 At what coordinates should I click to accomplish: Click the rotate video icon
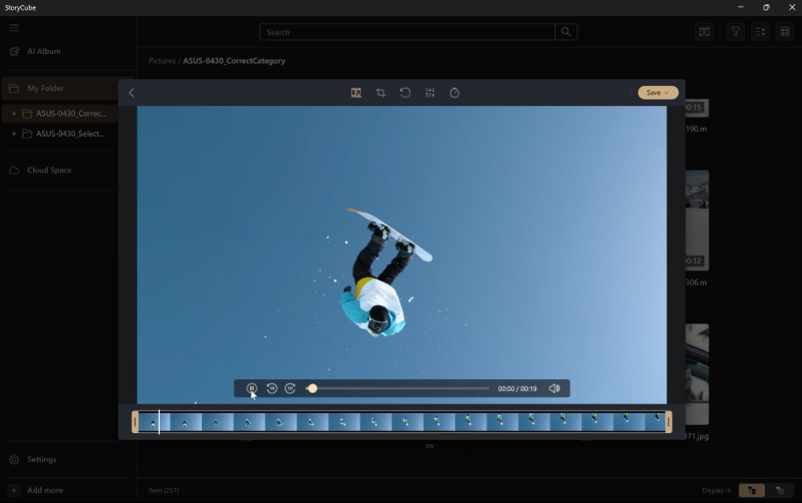pos(405,93)
